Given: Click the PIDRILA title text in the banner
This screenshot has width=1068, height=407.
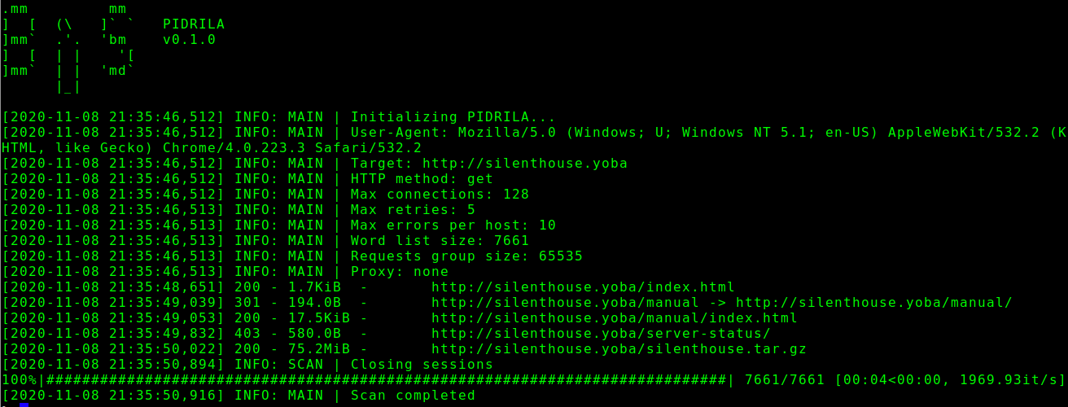Looking at the screenshot, I should click(194, 24).
